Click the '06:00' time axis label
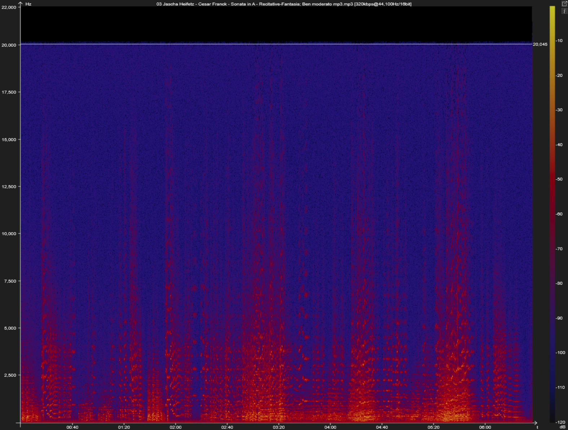Screen dimensions: 568x430 point(485,427)
